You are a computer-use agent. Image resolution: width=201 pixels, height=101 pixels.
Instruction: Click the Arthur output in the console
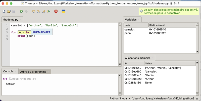click(10, 84)
